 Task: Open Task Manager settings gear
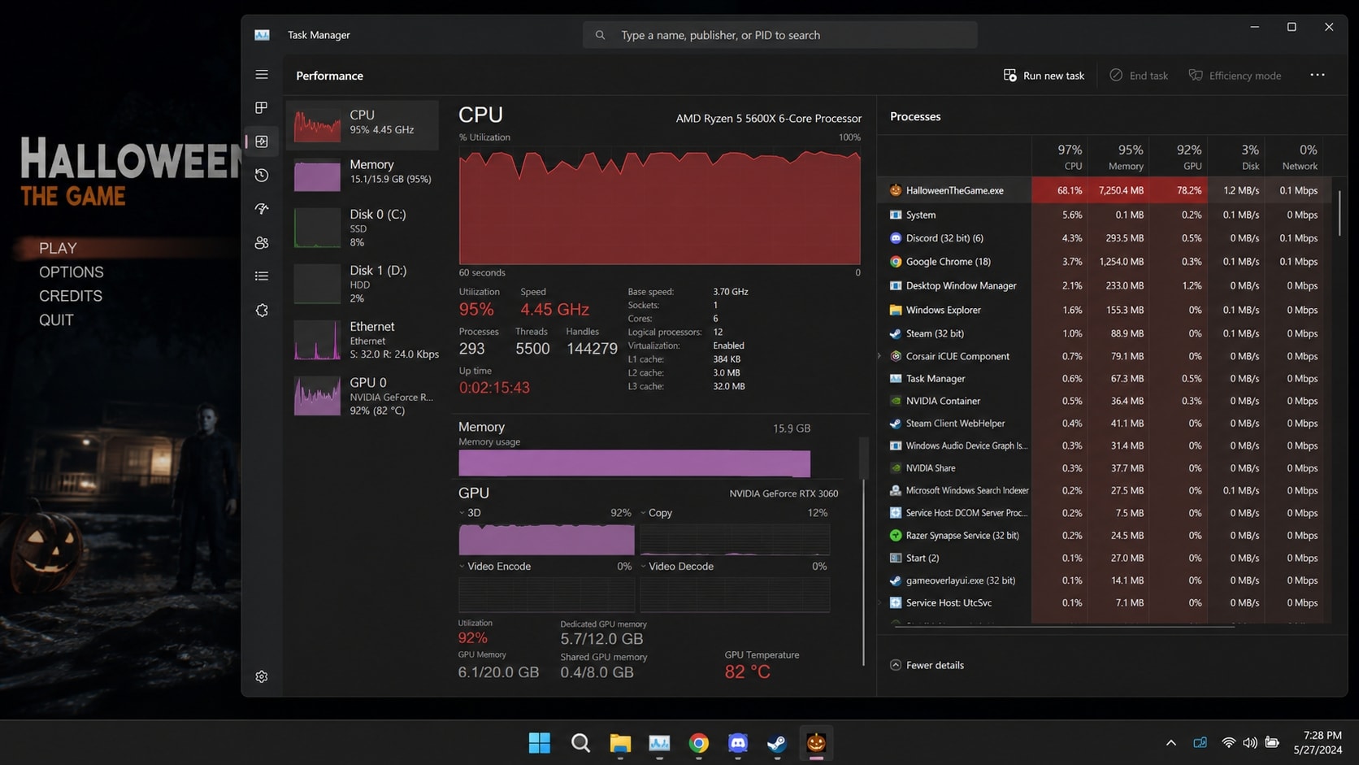[262, 676]
